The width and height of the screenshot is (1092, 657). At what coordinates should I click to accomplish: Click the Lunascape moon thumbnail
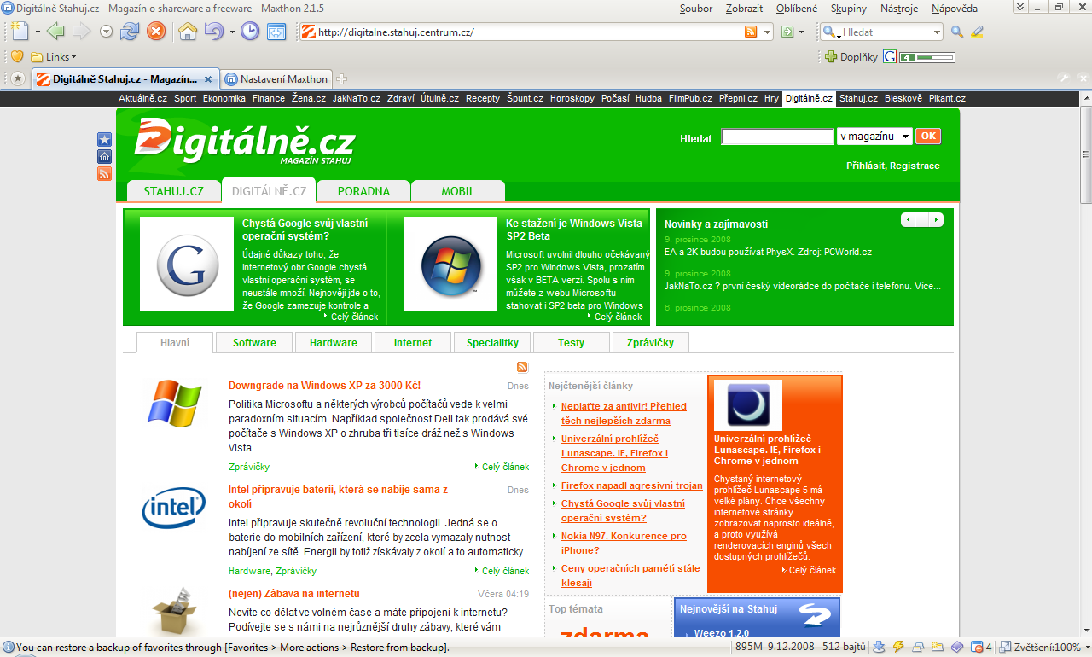click(748, 404)
